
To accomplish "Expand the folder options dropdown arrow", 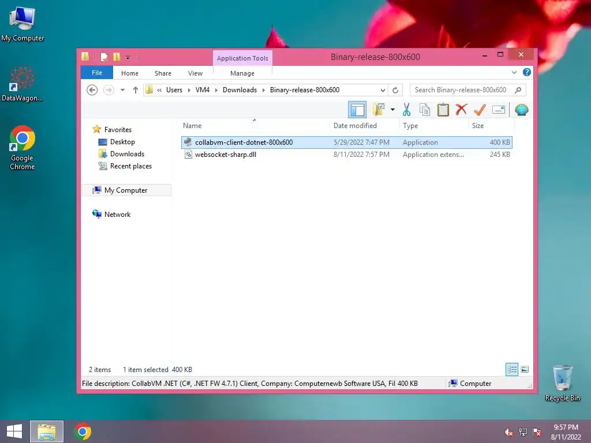I will pyautogui.click(x=392, y=110).
